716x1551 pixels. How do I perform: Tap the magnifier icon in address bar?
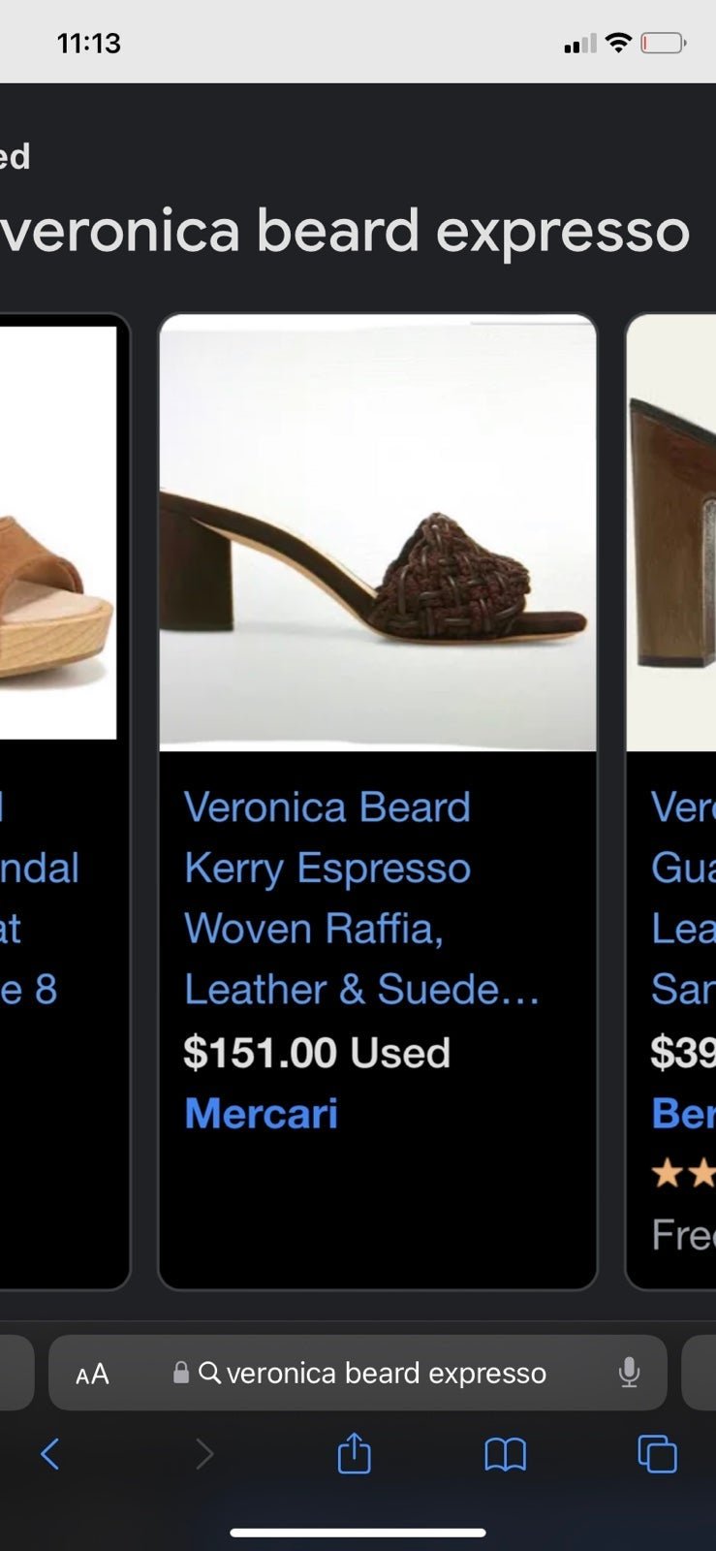[209, 1373]
